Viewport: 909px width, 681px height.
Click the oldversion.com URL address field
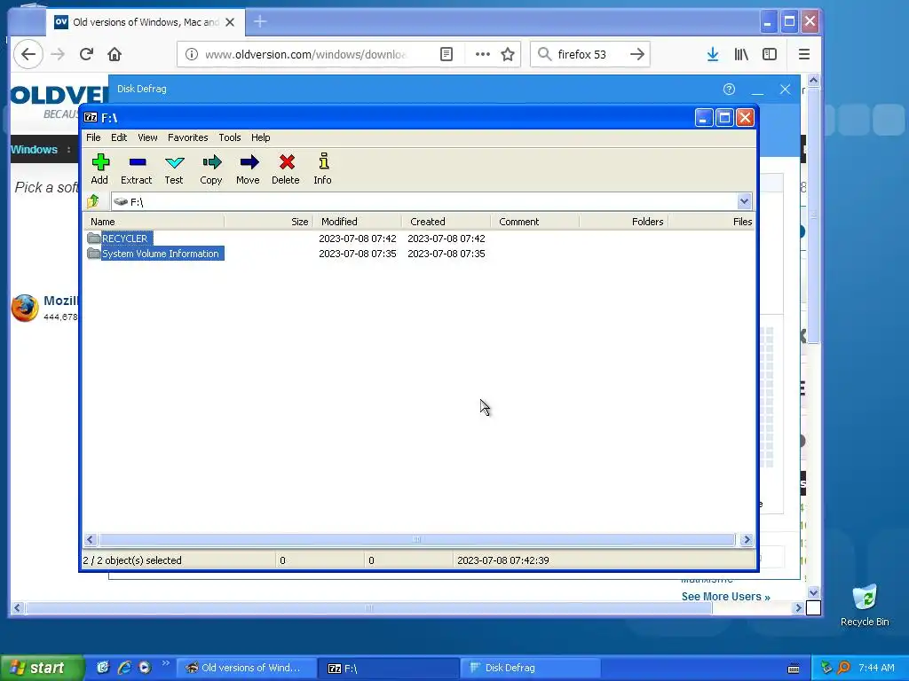point(305,54)
